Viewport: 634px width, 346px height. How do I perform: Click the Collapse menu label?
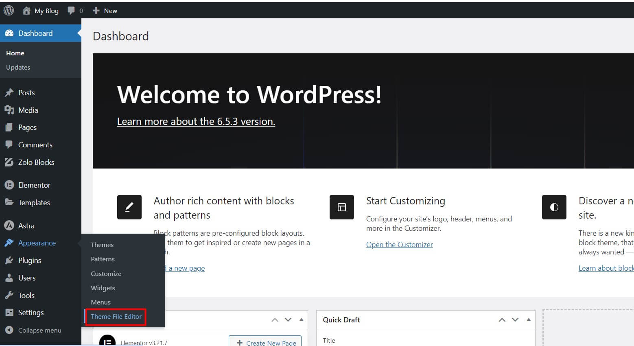tap(40, 330)
